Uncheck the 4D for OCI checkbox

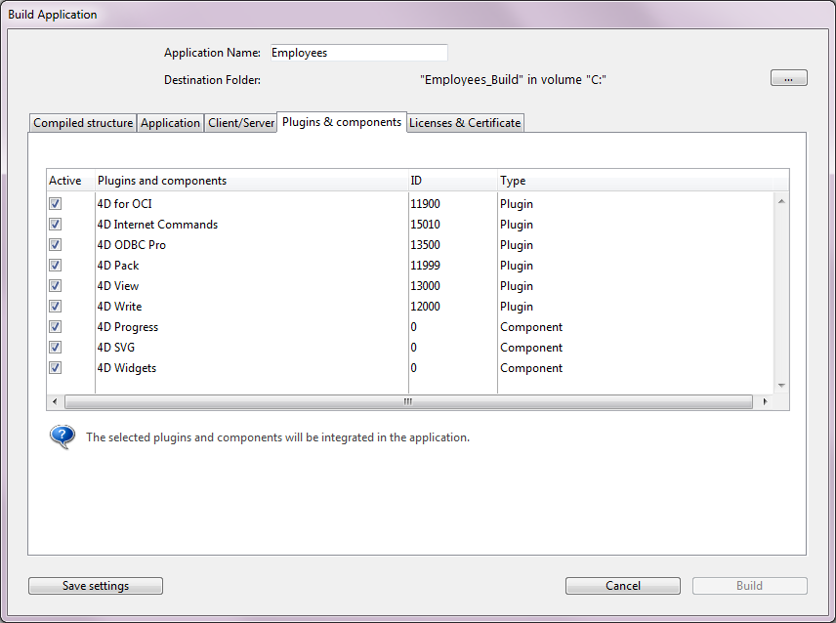point(56,204)
